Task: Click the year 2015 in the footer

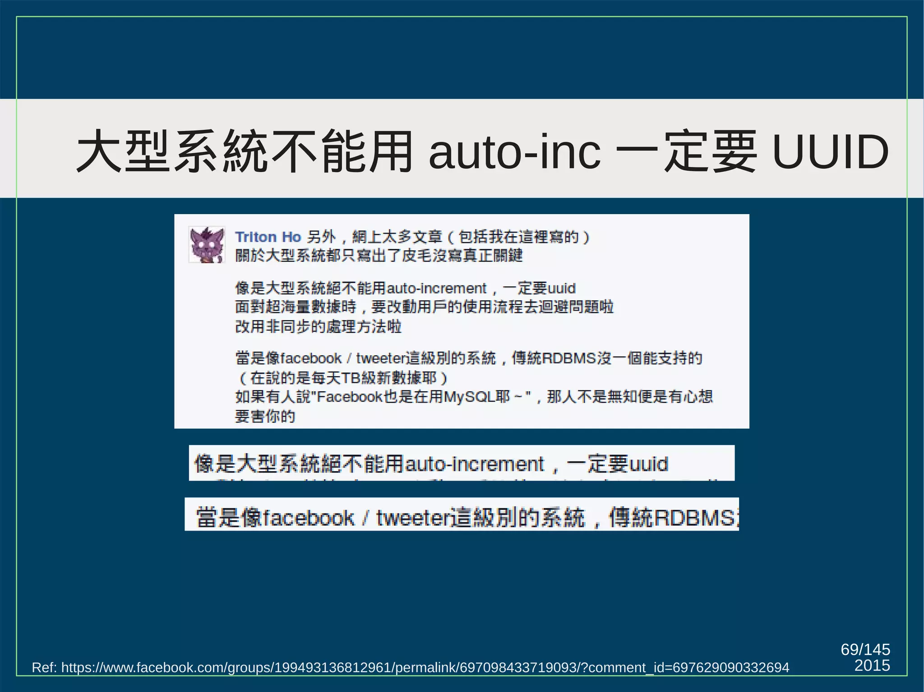Action: click(x=872, y=665)
